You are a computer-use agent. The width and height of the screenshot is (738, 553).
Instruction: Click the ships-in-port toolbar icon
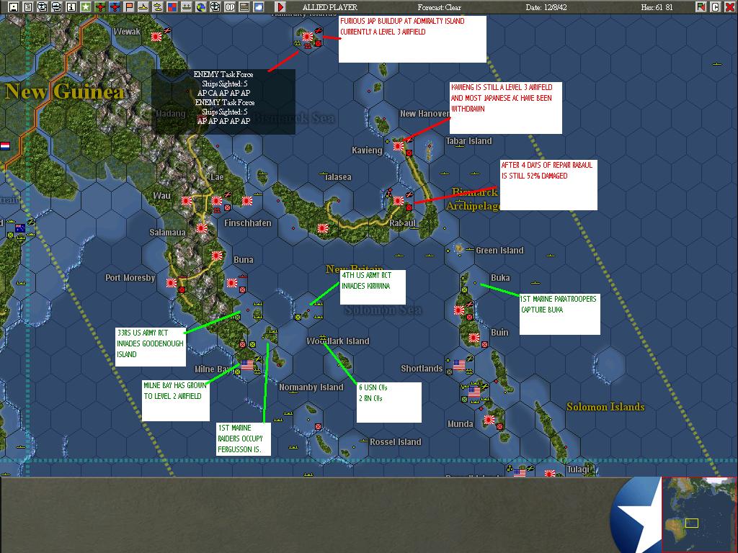click(x=187, y=6)
